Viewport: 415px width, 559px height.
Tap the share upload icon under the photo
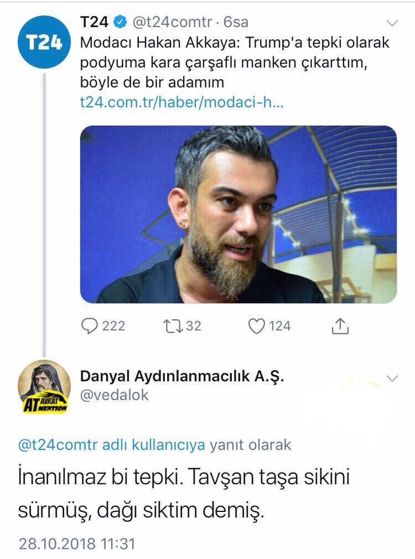340,326
